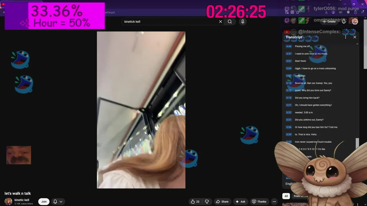Screen dimensions: 367x206
Task: Select transcript line 'Did you bring him back?'
Action: point(307,98)
